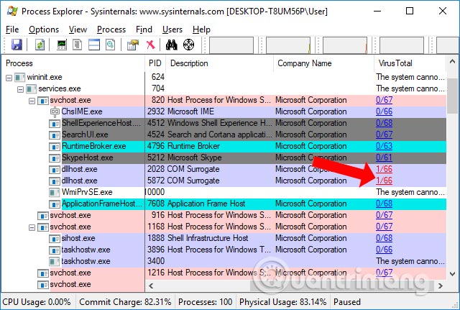Click "Commit Charge: 82.31%" in status bar
This screenshot has height=310, width=460.
(x=125, y=302)
